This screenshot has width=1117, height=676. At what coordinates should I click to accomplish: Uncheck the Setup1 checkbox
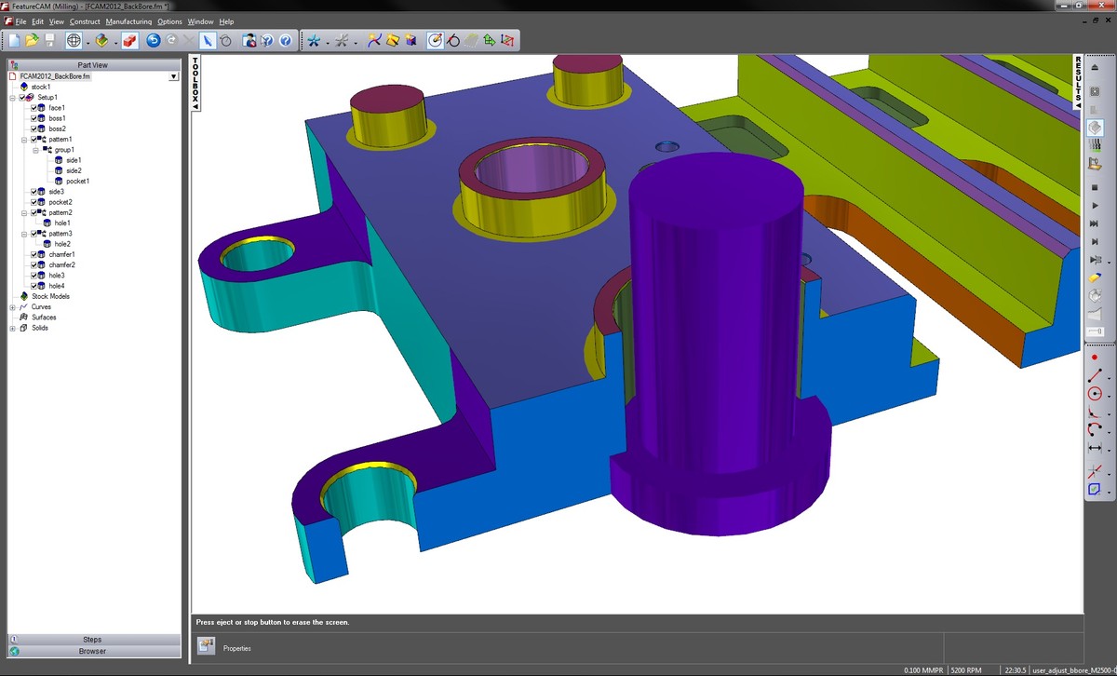[x=23, y=97]
